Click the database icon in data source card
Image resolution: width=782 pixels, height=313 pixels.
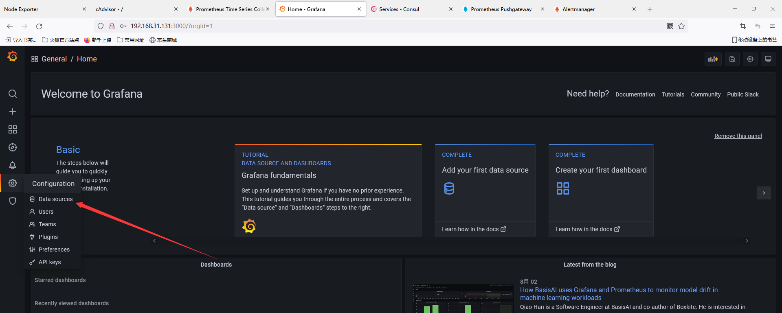449,188
